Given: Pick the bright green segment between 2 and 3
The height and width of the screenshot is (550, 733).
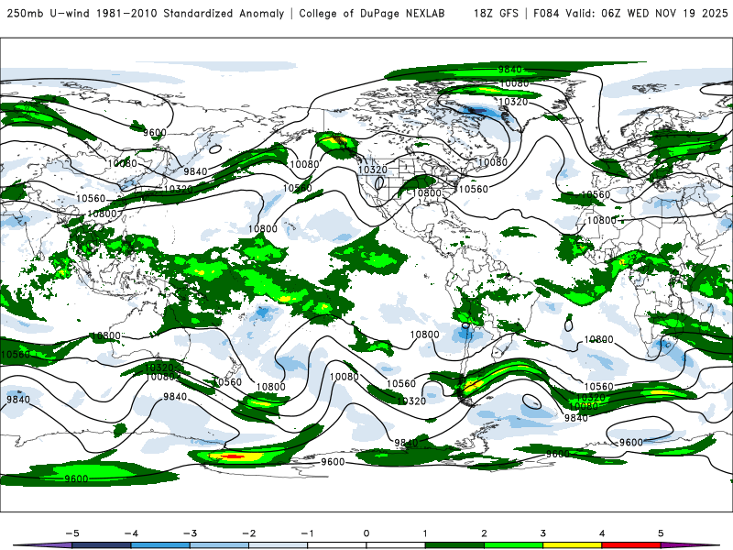Looking at the screenshot, I should pyautogui.click(x=513, y=545).
